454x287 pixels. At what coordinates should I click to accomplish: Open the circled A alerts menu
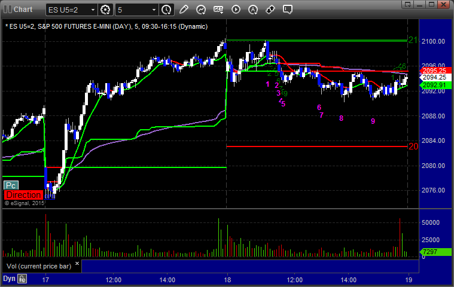pyautogui.click(x=253, y=10)
